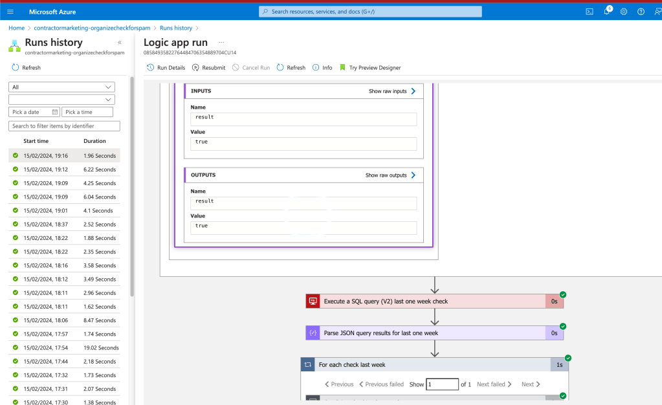This screenshot has width=662, height=405.
Task: Click the Cancel Run button
Action: 251,67
